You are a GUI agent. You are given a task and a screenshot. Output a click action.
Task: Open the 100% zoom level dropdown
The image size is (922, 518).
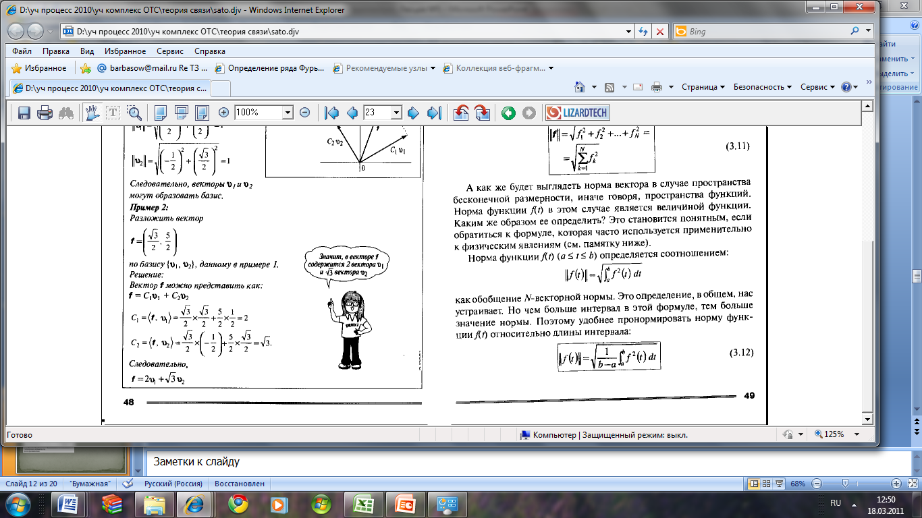[288, 113]
